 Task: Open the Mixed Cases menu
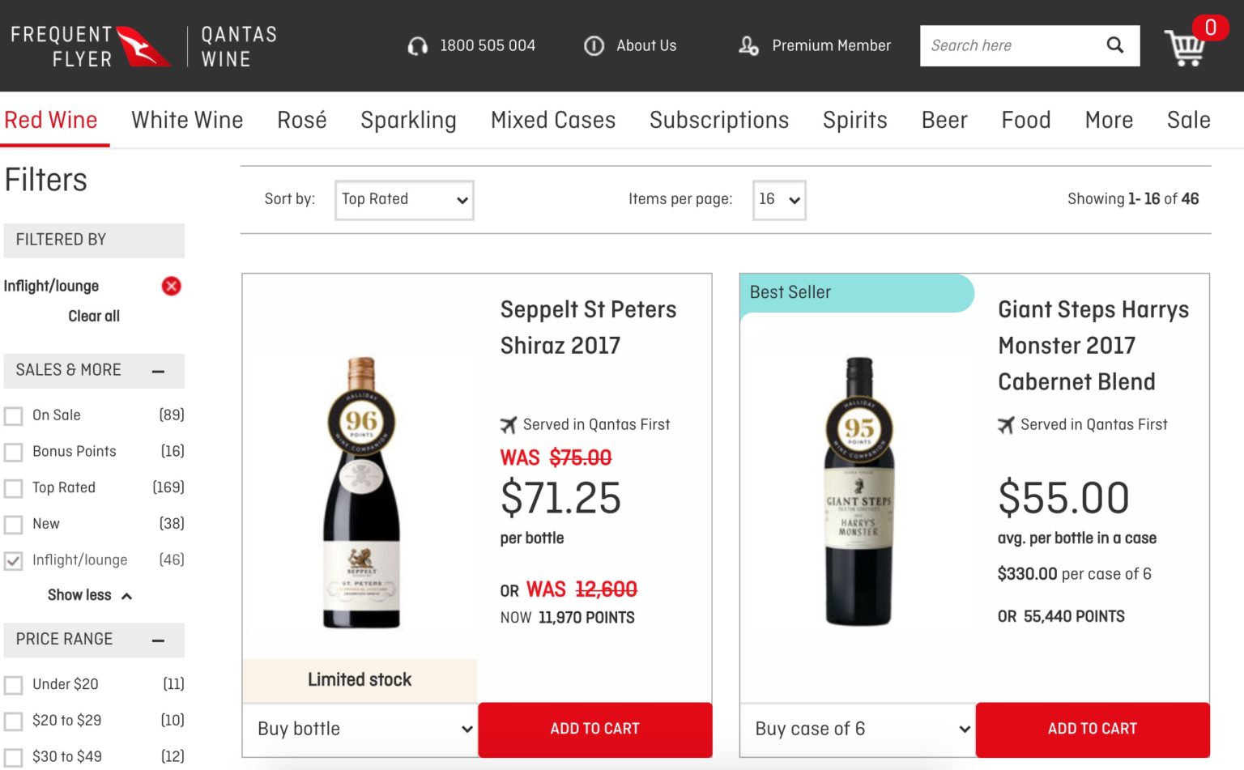coord(553,120)
